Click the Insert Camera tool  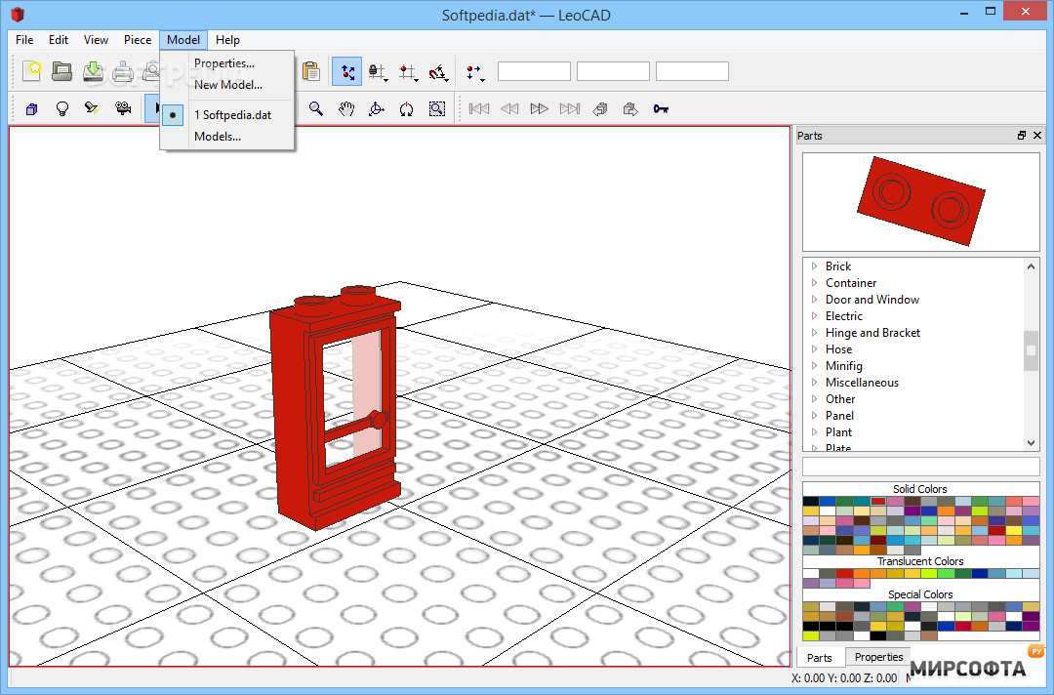pos(123,108)
